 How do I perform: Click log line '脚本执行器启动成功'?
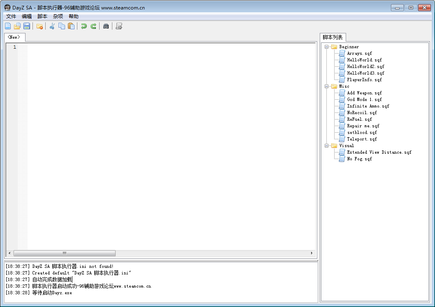(x=78, y=286)
